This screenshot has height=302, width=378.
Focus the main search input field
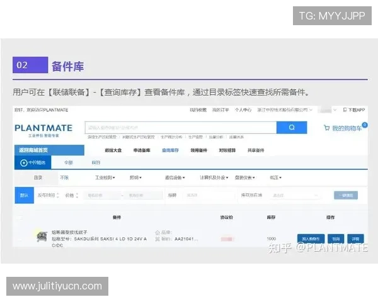coord(181,128)
